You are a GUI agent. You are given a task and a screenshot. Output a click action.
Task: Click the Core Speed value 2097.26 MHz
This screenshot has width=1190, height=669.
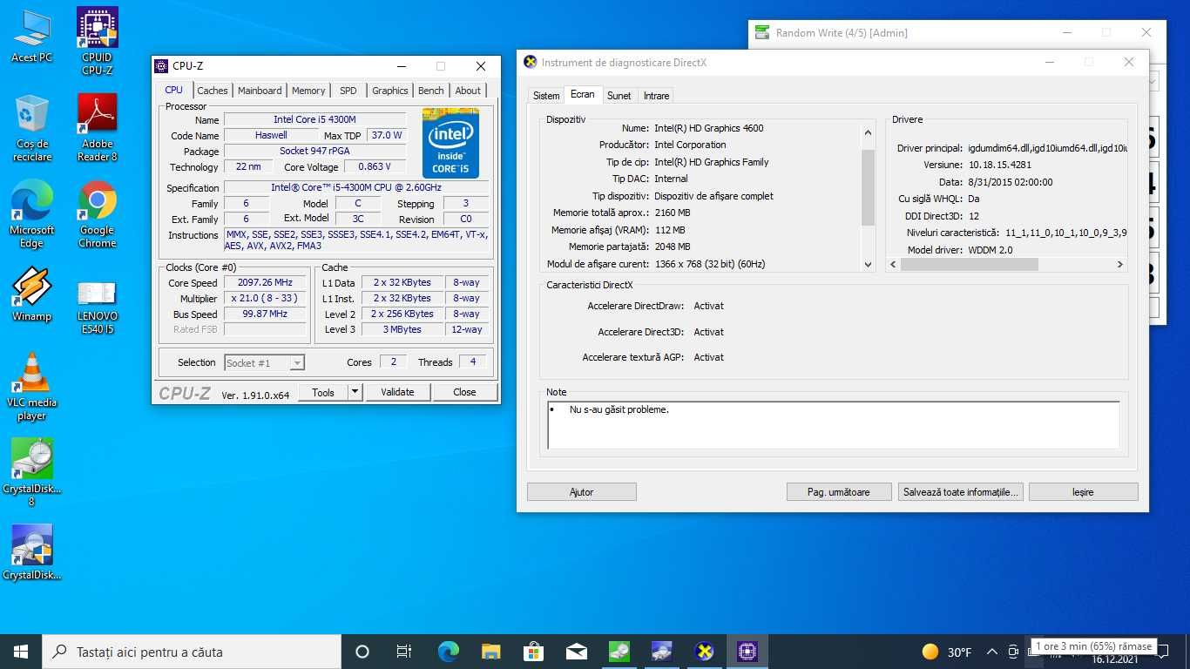[x=265, y=283]
